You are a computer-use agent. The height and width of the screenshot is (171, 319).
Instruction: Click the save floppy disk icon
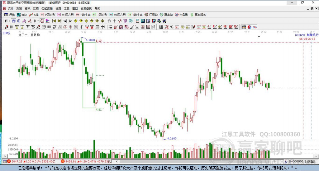pyautogui.click(x=154, y=21)
